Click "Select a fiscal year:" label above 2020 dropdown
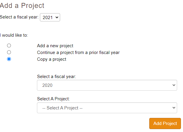This screenshot has width=183, height=132. tap(56, 77)
